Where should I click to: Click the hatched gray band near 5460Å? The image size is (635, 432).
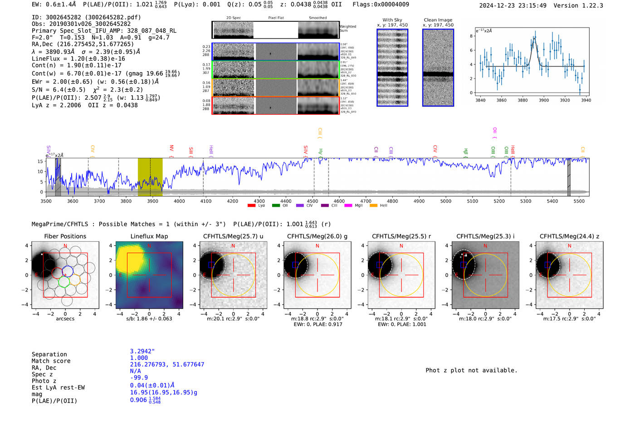[569, 177]
